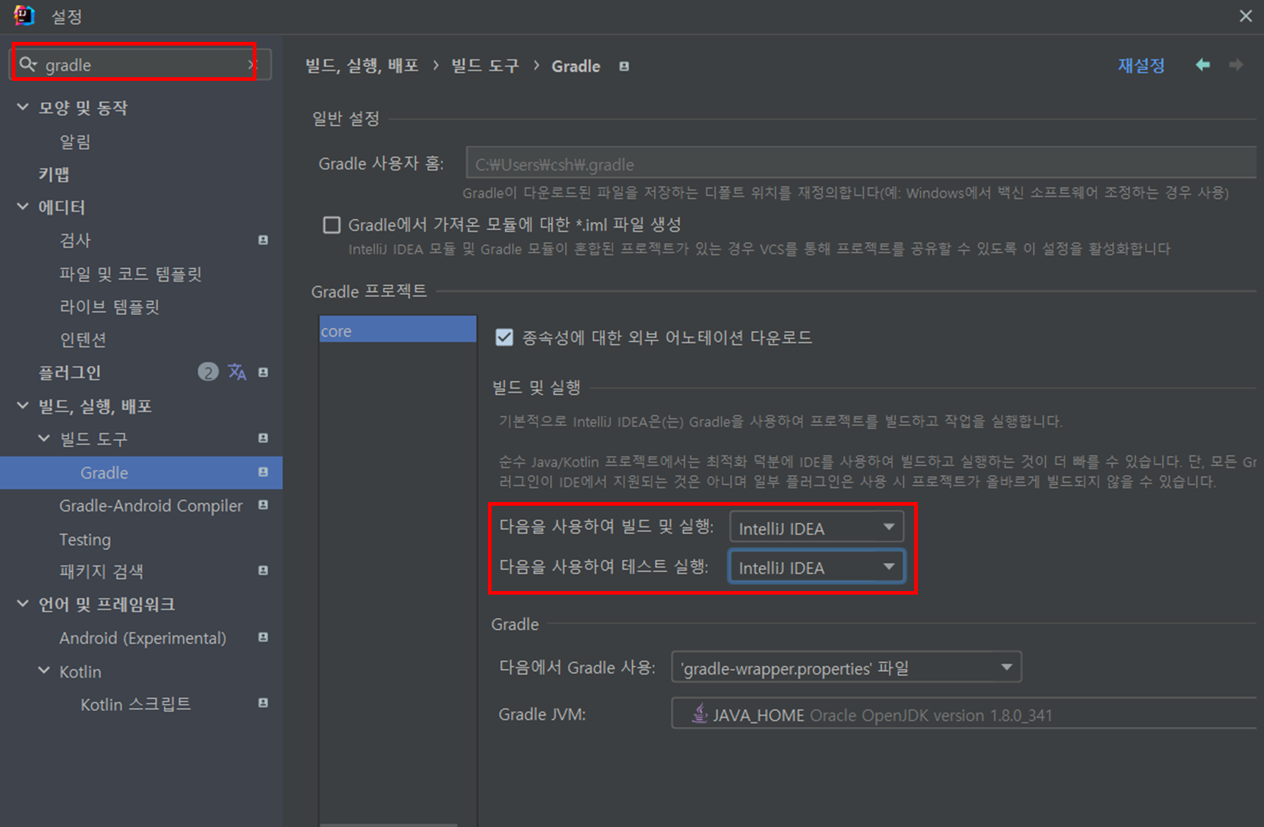Click 빌드 도구 breadcrumb
Viewport: 1264px width, 827px height.
[485, 65]
